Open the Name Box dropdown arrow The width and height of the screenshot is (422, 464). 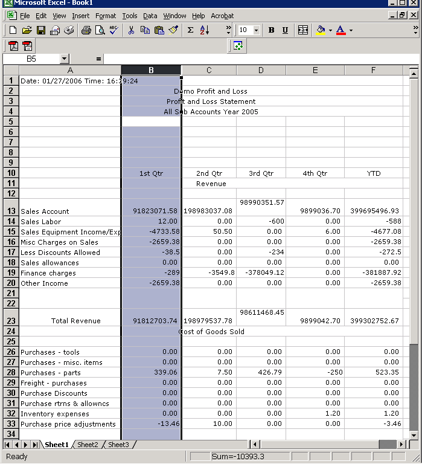click(x=65, y=59)
